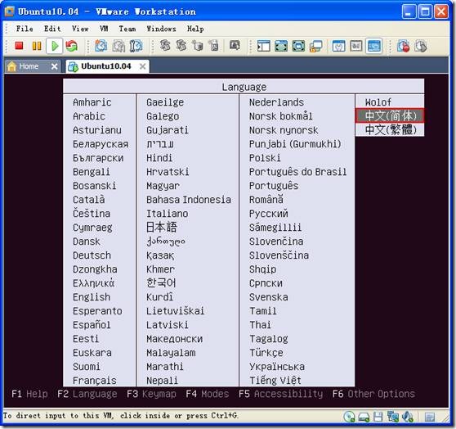Click the network adapter status icon
Screen dimensions: 456x429
click(393, 417)
